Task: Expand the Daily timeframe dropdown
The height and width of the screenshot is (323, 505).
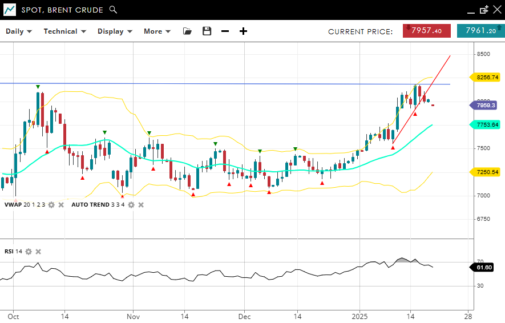Action: pos(19,31)
